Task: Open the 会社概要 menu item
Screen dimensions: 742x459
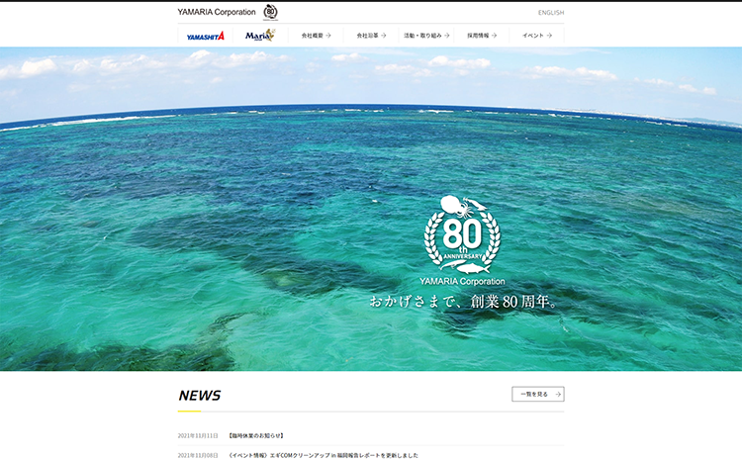Action: click(x=312, y=36)
